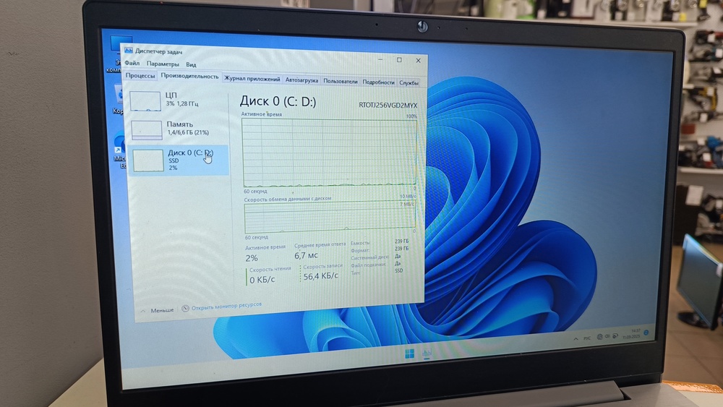Open Microsoft Edge desktop shortcut
This screenshot has height=407, width=723.
tap(120, 150)
